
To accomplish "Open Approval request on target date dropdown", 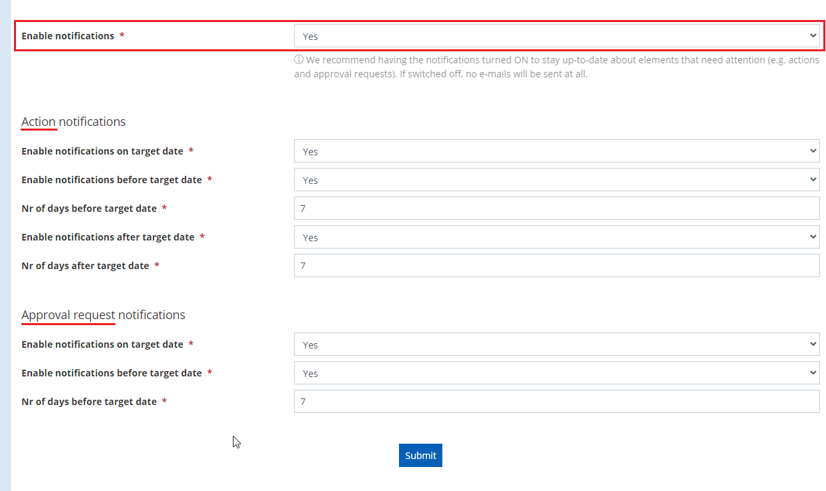I will (556, 344).
